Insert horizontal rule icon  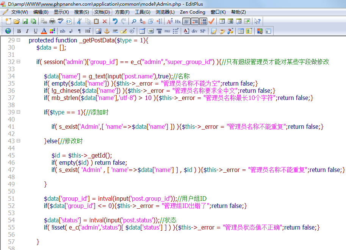pos(115,31)
